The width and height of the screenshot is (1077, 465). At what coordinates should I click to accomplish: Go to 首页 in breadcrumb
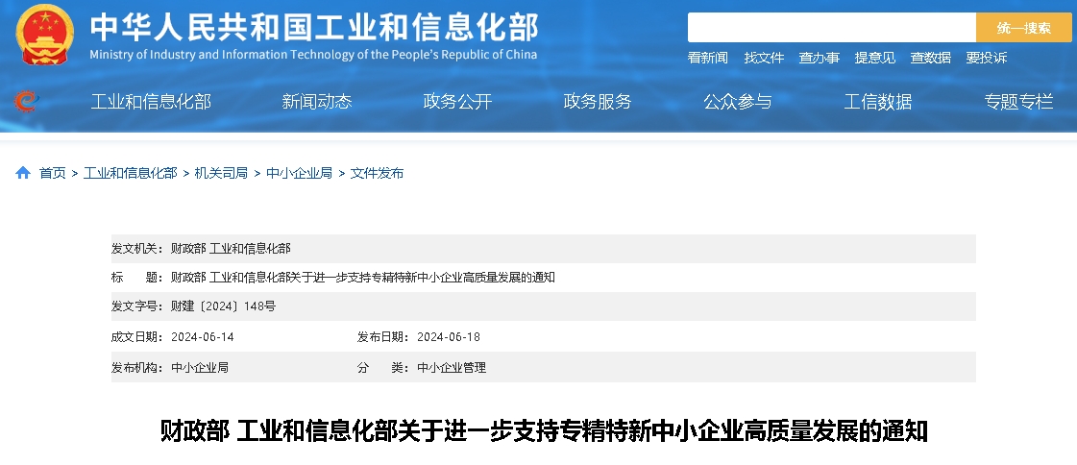point(52,173)
